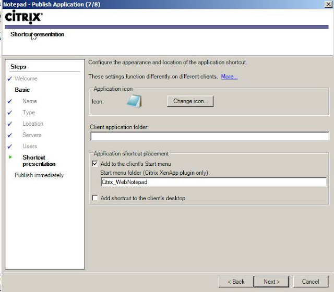334x292 pixels.
Task: Proceed with the Next > button
Action: click(x=271, y=282)
